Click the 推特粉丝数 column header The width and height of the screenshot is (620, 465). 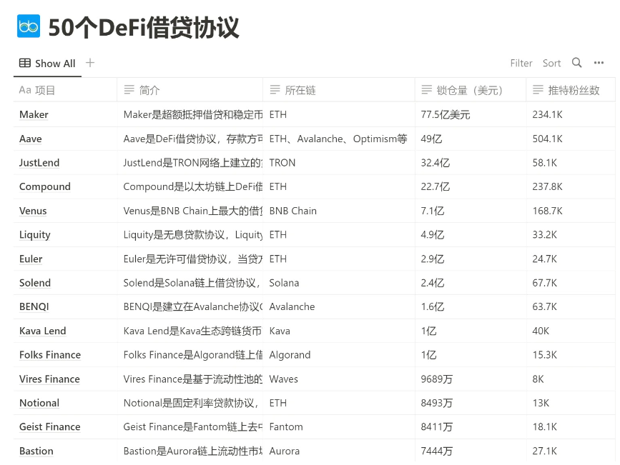(571, 90)
